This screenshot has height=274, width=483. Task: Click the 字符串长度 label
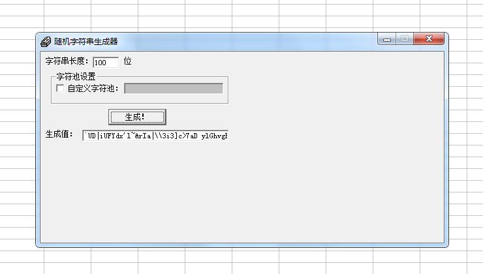pyautogui.click(x=67, y=61)
